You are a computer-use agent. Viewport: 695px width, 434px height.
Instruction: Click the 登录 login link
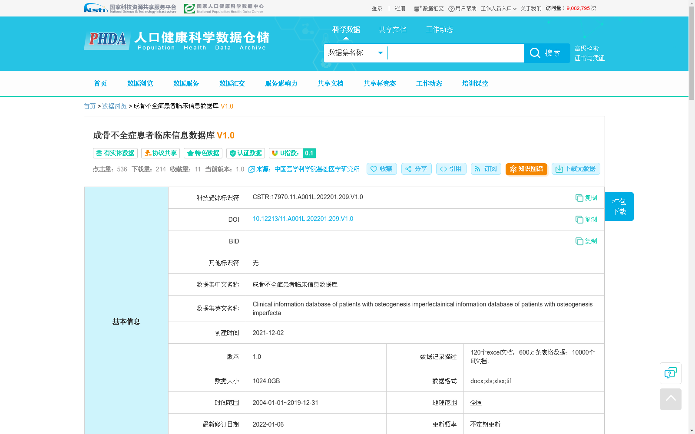(377, 9)
